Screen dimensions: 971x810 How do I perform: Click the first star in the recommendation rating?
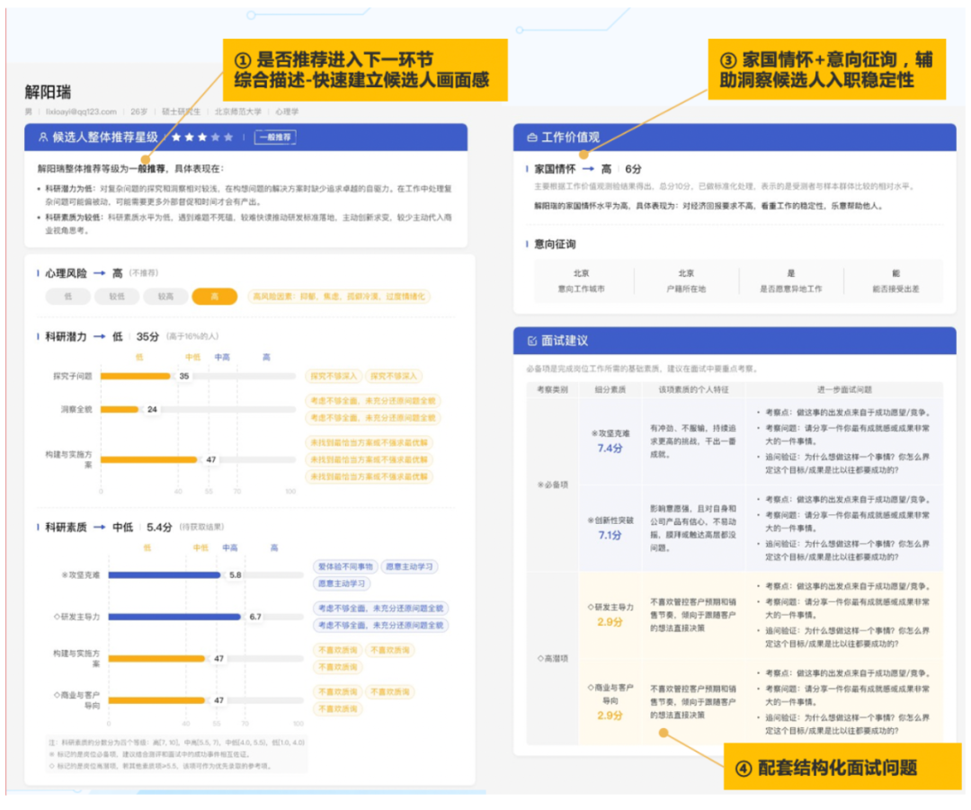(177, 138)
